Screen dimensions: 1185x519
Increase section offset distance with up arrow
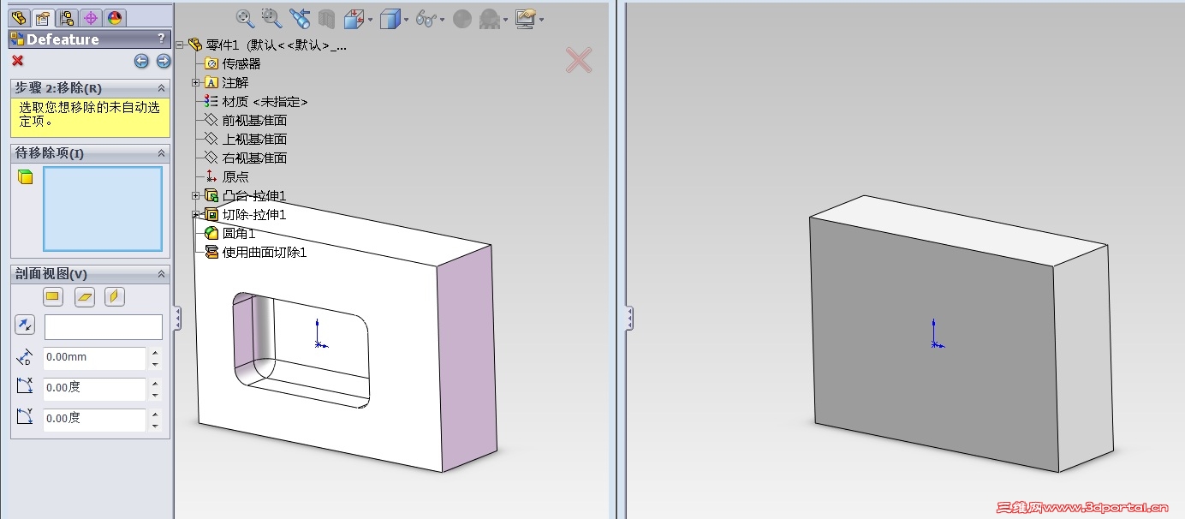click(x=155, y=352)
